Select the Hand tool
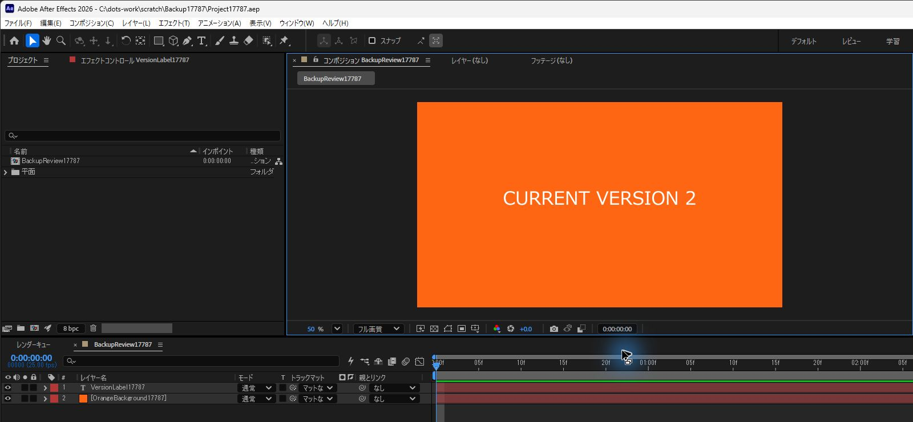 coord(47,40)
